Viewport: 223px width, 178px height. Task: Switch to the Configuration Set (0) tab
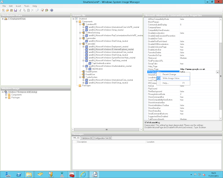[102, 138]
